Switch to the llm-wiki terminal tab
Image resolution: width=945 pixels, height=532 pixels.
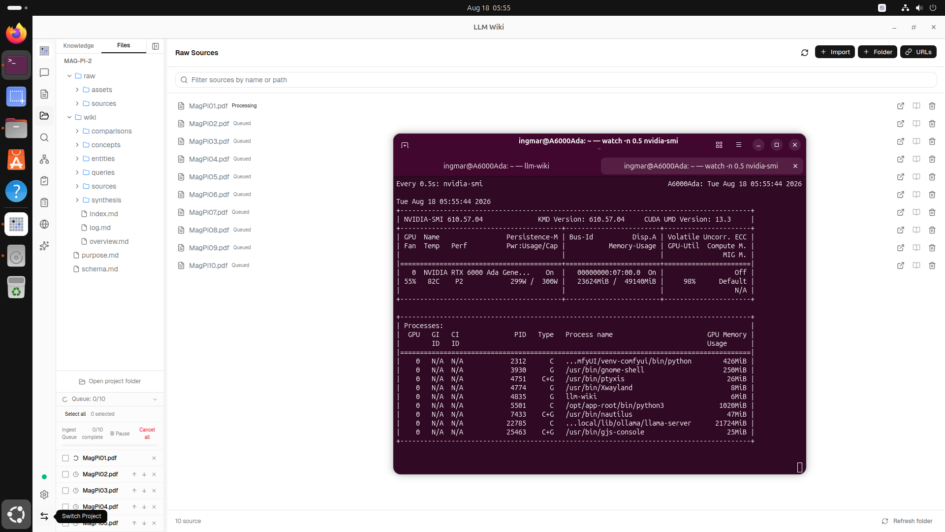point(496,166)
